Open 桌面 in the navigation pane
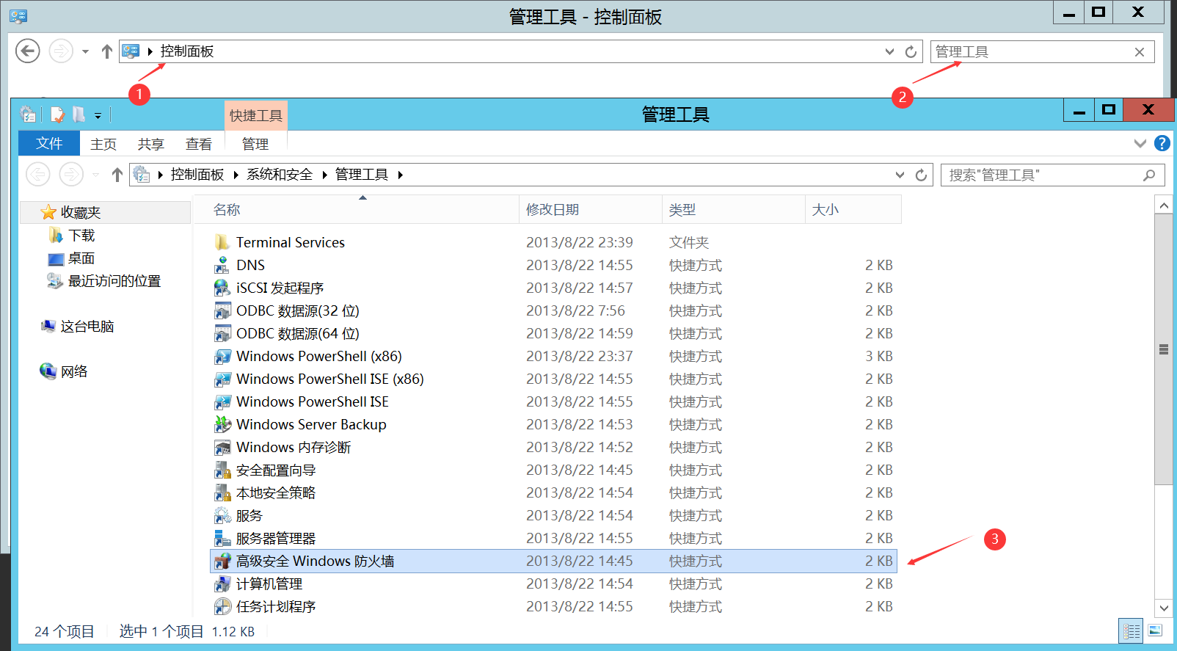Viewport: 1177px width, 651px height. [81, 258]
